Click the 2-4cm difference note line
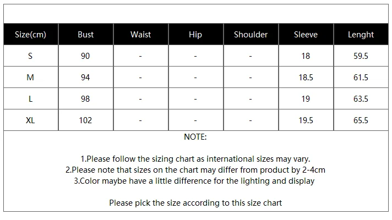This screenshot has height=220, width=392. coord(195,170)
